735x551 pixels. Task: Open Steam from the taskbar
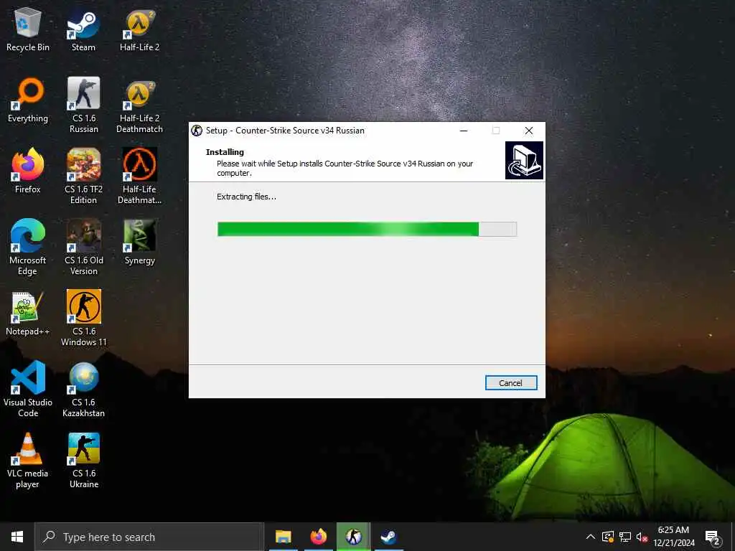click(388, 537)
